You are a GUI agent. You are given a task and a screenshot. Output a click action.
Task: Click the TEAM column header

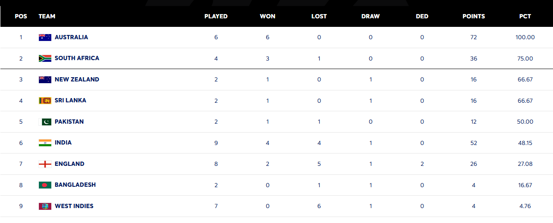coord(47,16)
